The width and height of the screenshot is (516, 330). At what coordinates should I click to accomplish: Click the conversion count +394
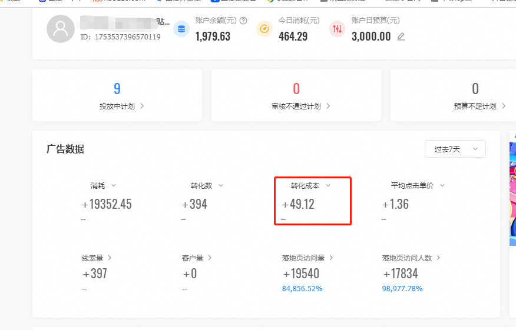pyautogui.click(x=194, y=204)
